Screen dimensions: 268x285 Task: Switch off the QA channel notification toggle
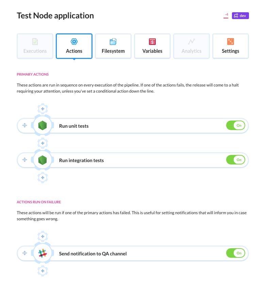coord(235,253)
